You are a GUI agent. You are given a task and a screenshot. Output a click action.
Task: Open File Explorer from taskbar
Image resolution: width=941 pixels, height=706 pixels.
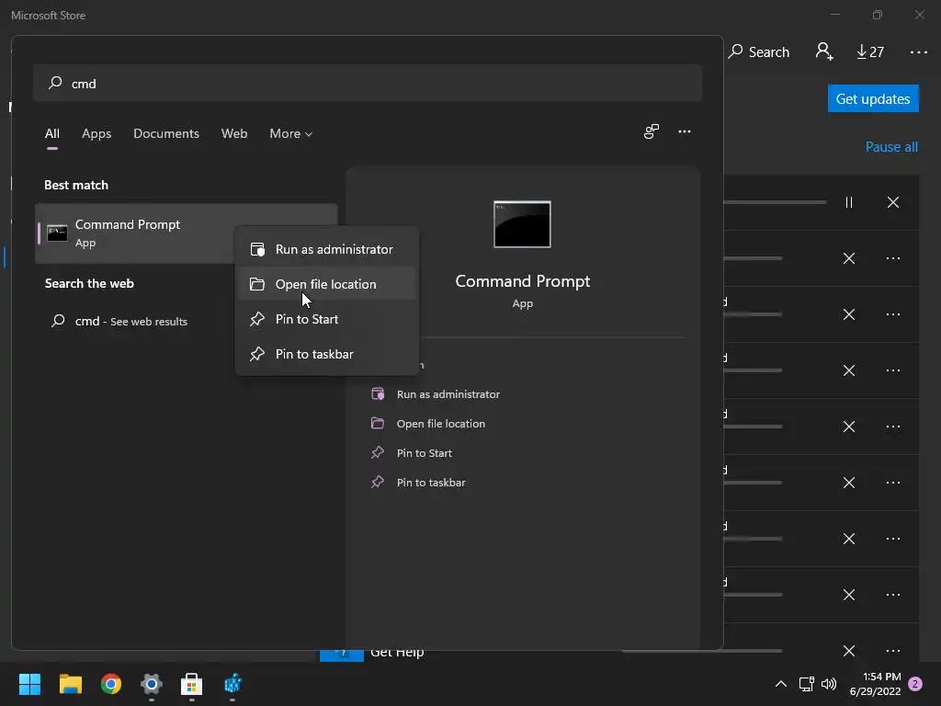pyautogui.click(x=70, y=684)
